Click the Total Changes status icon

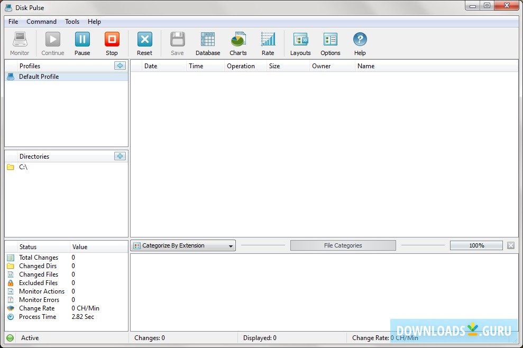11,258
